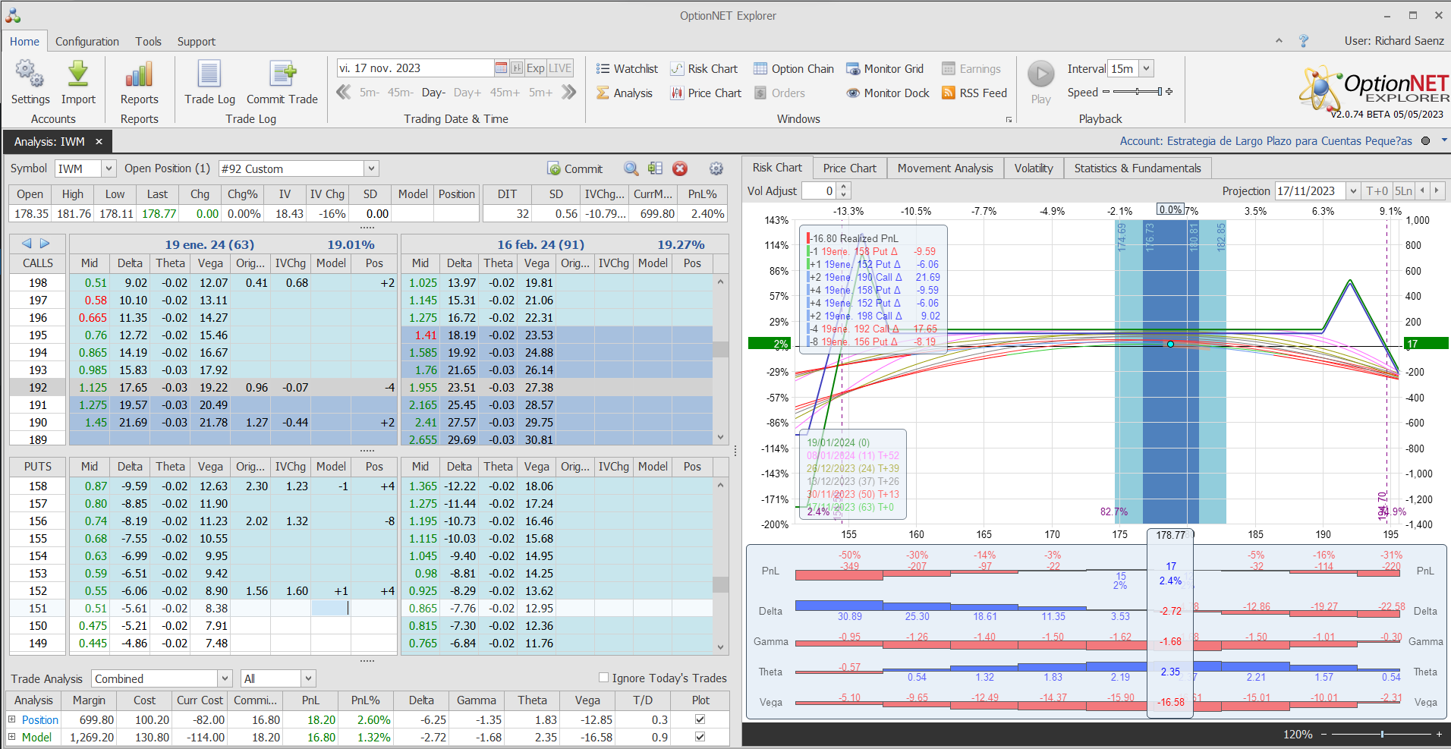Open the Option Chain window

point(794,69)
